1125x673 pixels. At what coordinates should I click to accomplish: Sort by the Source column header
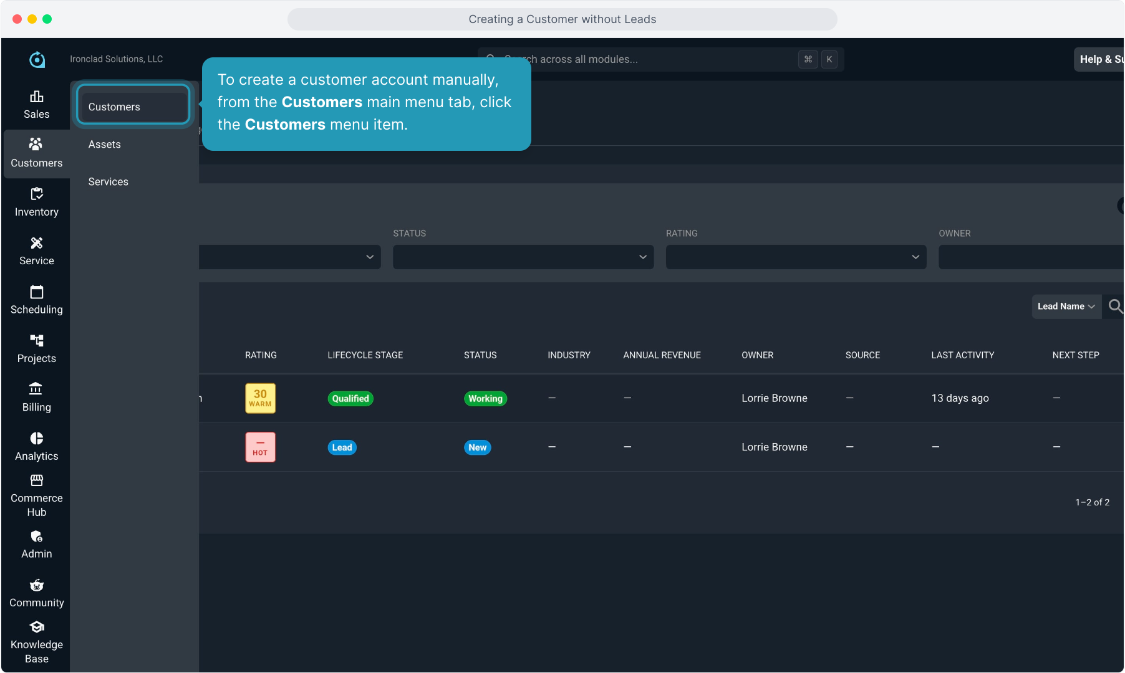(862, 355)
